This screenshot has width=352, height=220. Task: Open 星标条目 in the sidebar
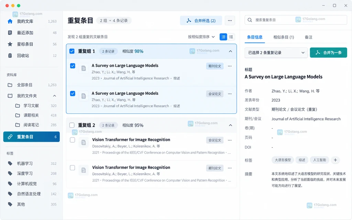coord(31,44)
